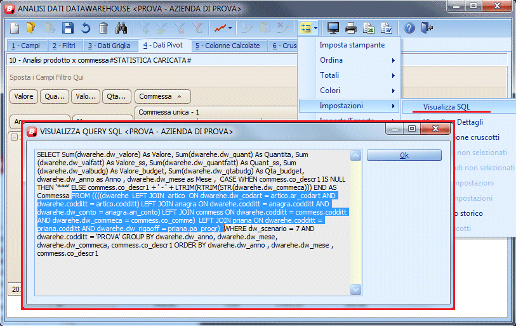Open help with the question mark icon
This screenshot has height=326, width=516.
click(409, 28)
